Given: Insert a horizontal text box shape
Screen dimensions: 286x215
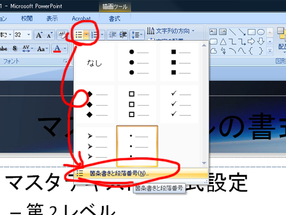Looking at the screenshot, I should pyautogui.click(x=213, y=32).
